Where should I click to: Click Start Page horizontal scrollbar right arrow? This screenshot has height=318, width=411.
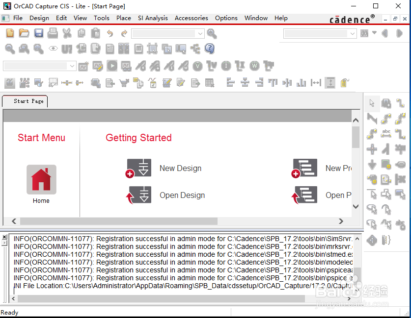341,221
